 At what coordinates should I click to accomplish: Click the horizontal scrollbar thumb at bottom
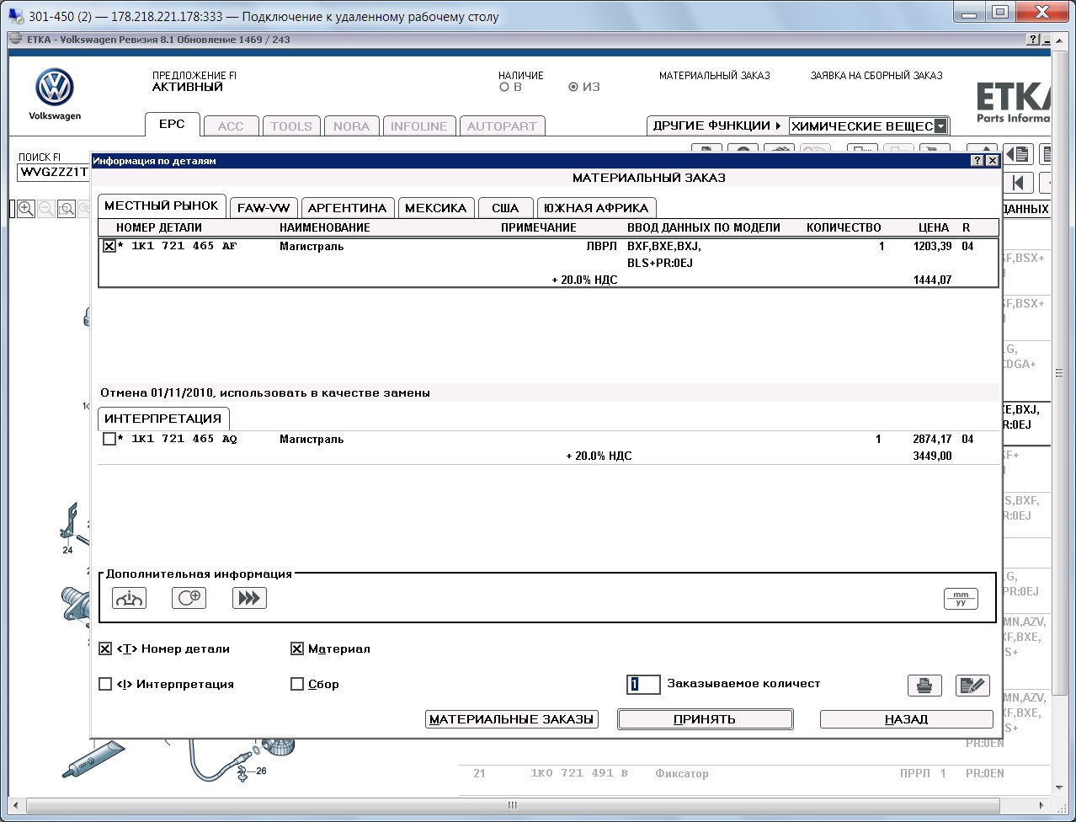[x=512, y=805]
